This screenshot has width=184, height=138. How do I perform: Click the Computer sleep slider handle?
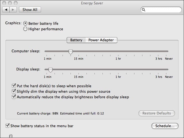pos(70,52)
